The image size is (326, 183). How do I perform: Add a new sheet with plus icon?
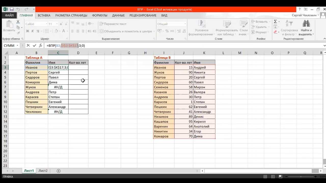(x=59, y=171)
